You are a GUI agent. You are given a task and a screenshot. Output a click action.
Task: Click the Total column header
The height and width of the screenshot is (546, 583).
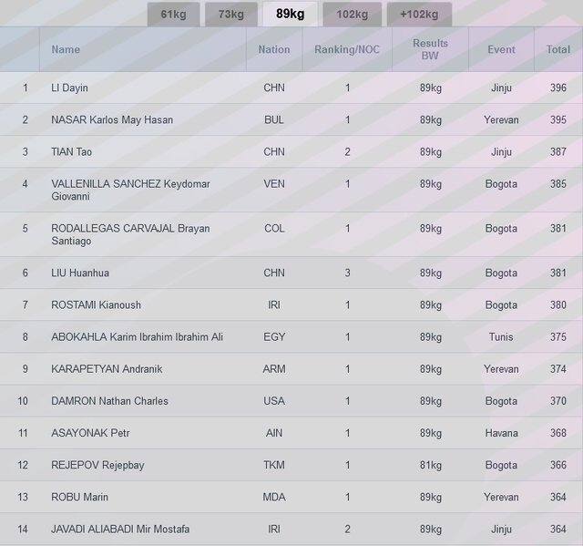tap(557, 50)
